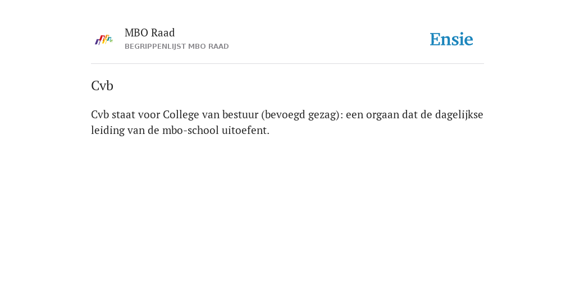This screenshot has height=287, width=575.
Task: Click the Cvb heading title
Action: pyautogui.click(x=102, y=86)
